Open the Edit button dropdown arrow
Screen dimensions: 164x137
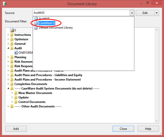tap(156, 13)
